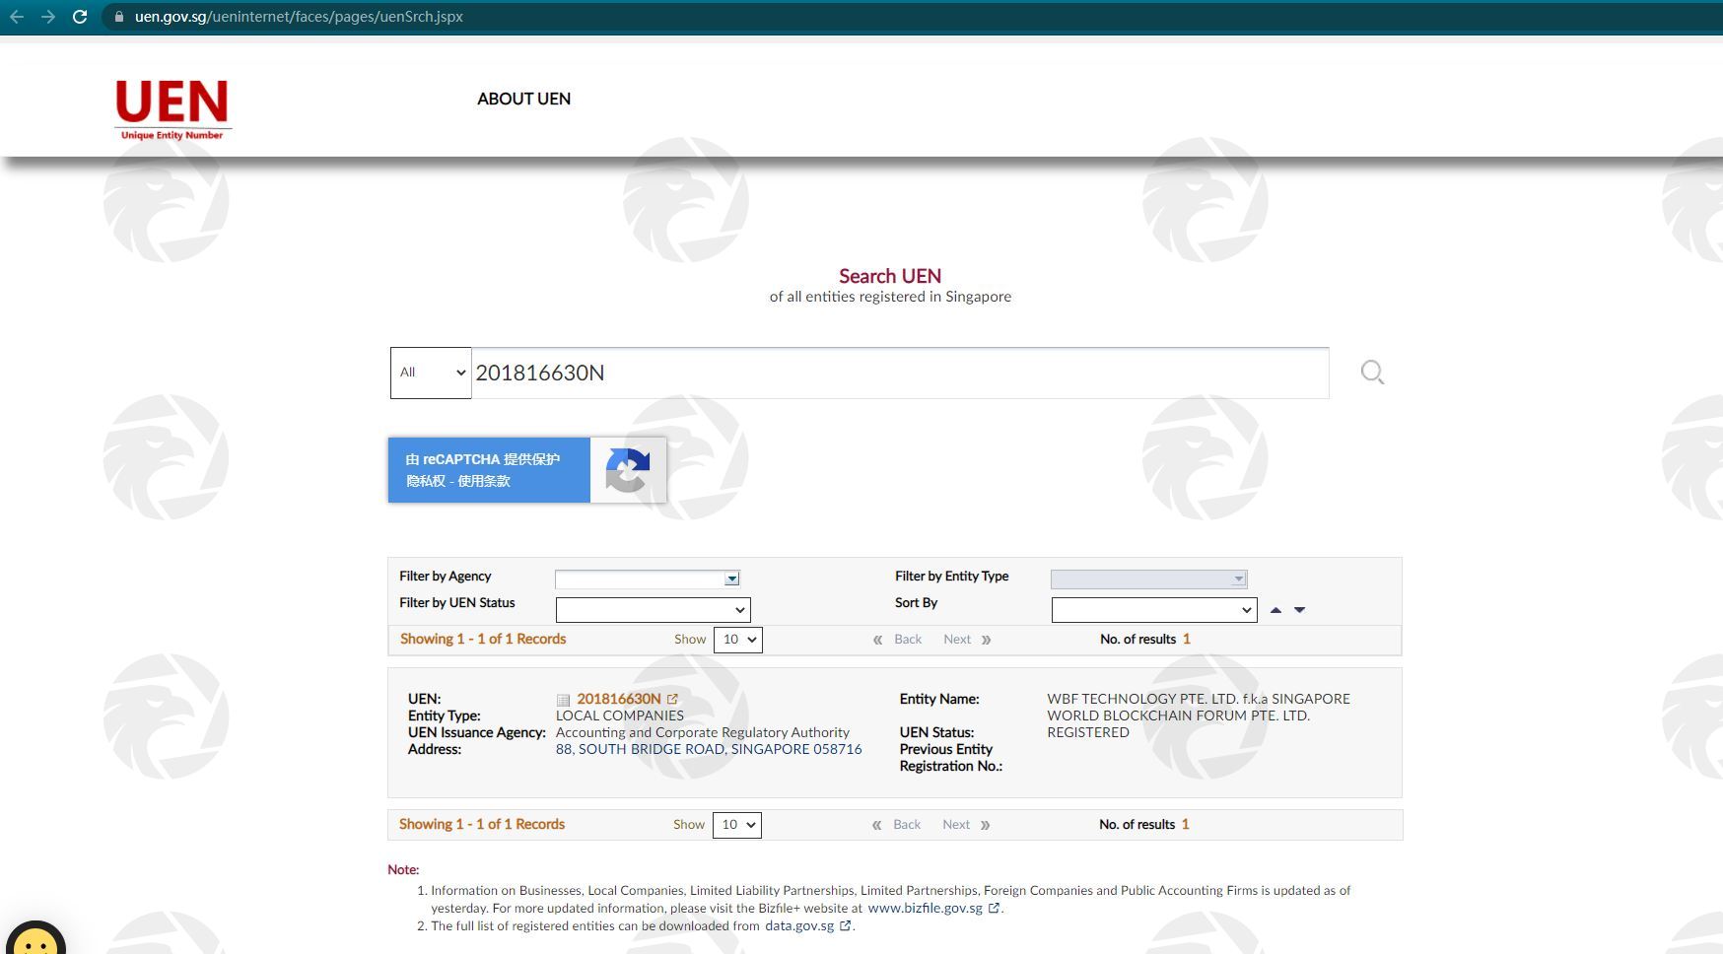Click bottom 'Showing 1 - 1 of 1 Records'

tap(482, 824)
